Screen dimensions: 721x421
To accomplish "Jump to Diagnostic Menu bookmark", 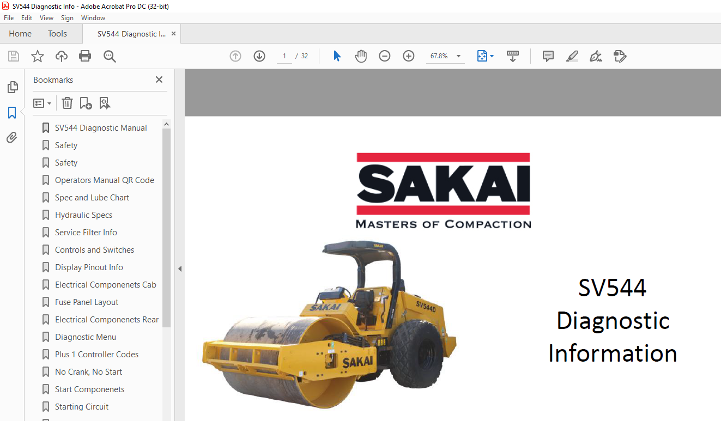I will [x=86, y=337].
